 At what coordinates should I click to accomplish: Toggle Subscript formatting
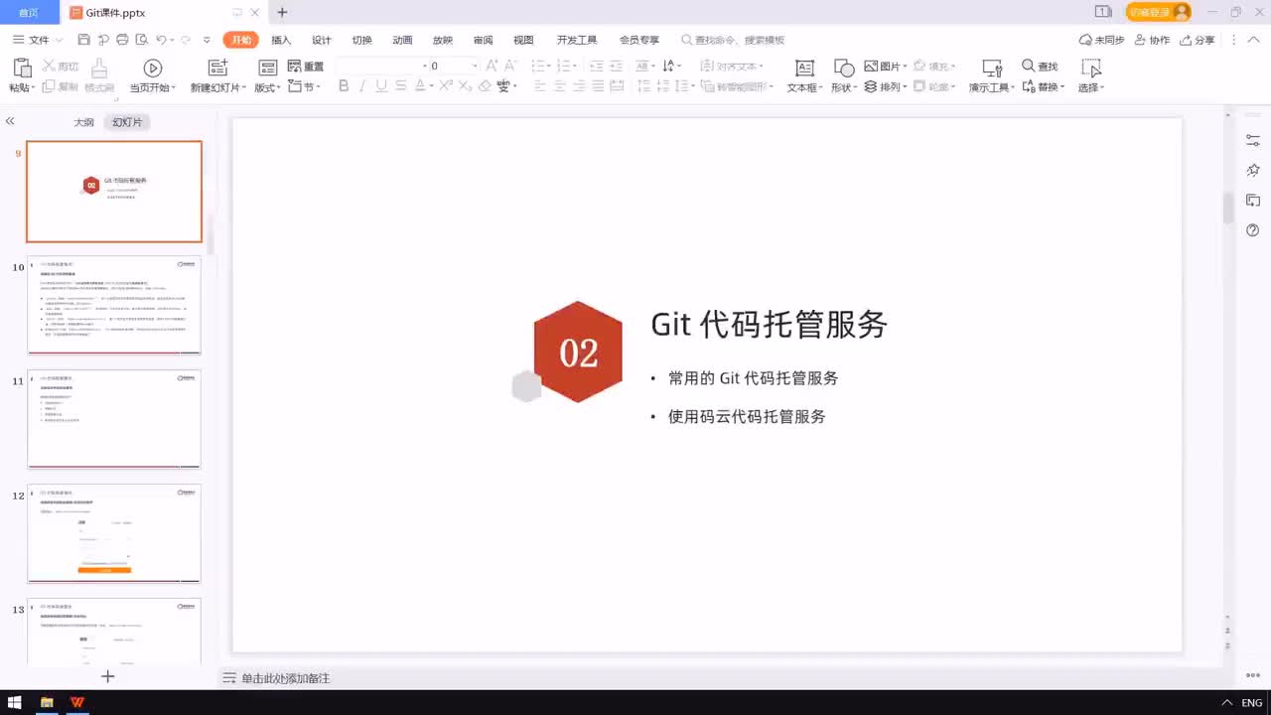(x=465, y=86)
